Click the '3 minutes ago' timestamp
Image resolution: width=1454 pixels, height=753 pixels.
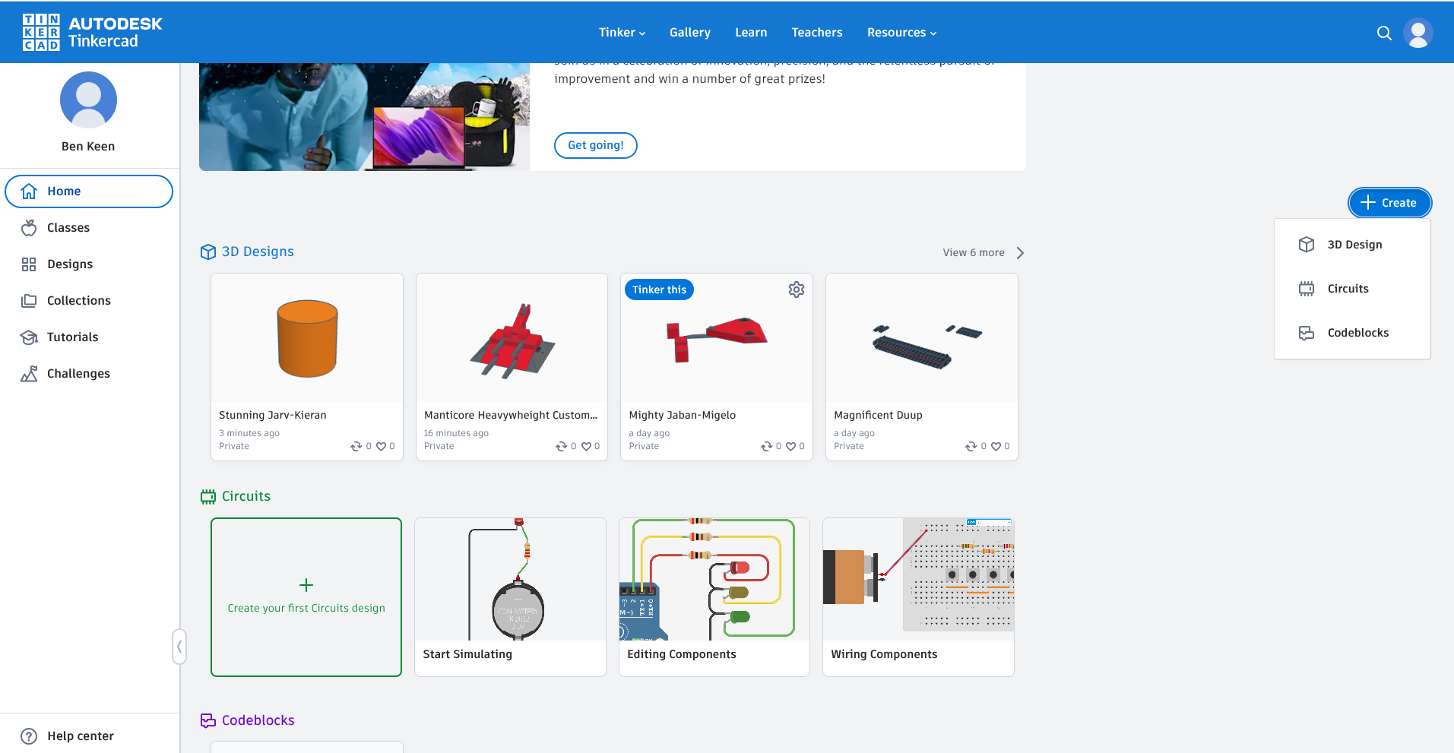coord(249,433)
